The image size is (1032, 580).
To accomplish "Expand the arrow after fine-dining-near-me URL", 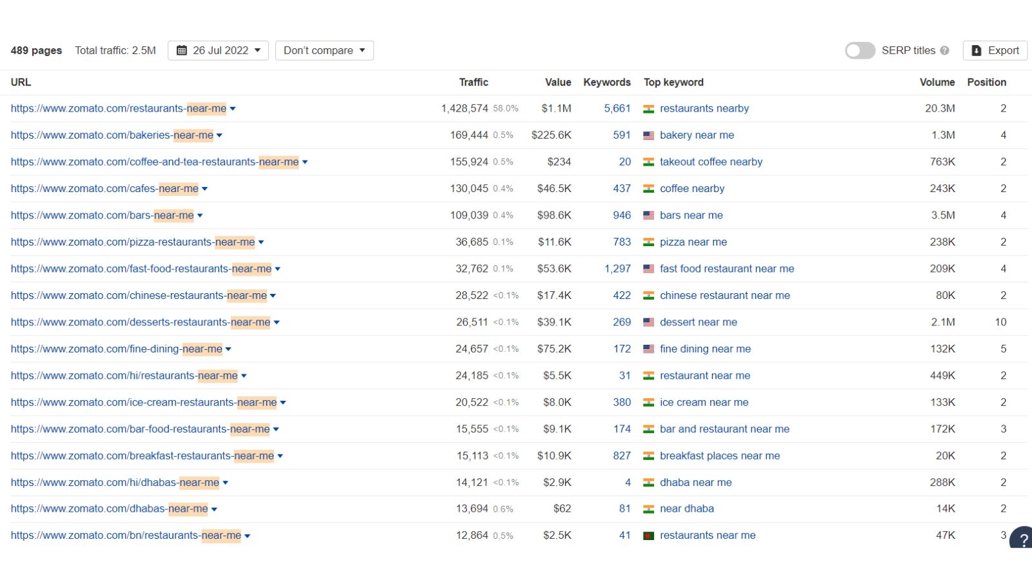I will click(228, 349).
